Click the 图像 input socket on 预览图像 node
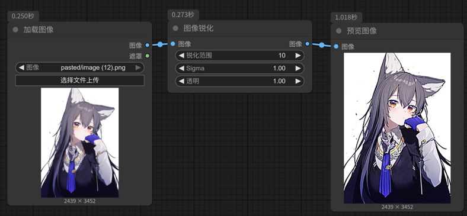Viewport: 467px width, 216px height. (x=336, y=46)
